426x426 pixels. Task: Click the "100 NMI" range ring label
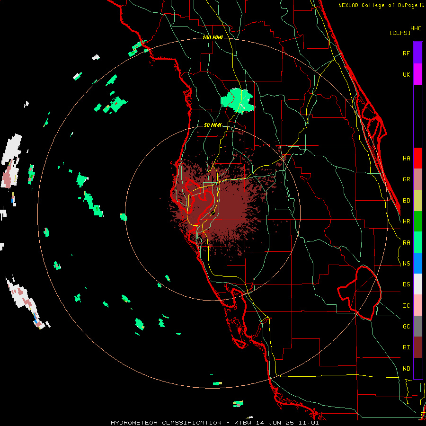pos(213,37)
